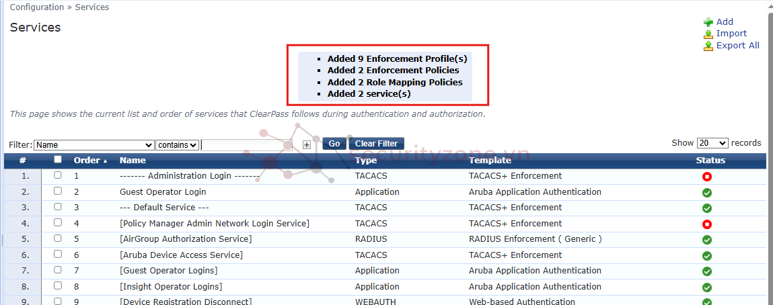Screen dimensions: 773x305
Task: Open the Show records count dropdown
Action: (712, 143)
